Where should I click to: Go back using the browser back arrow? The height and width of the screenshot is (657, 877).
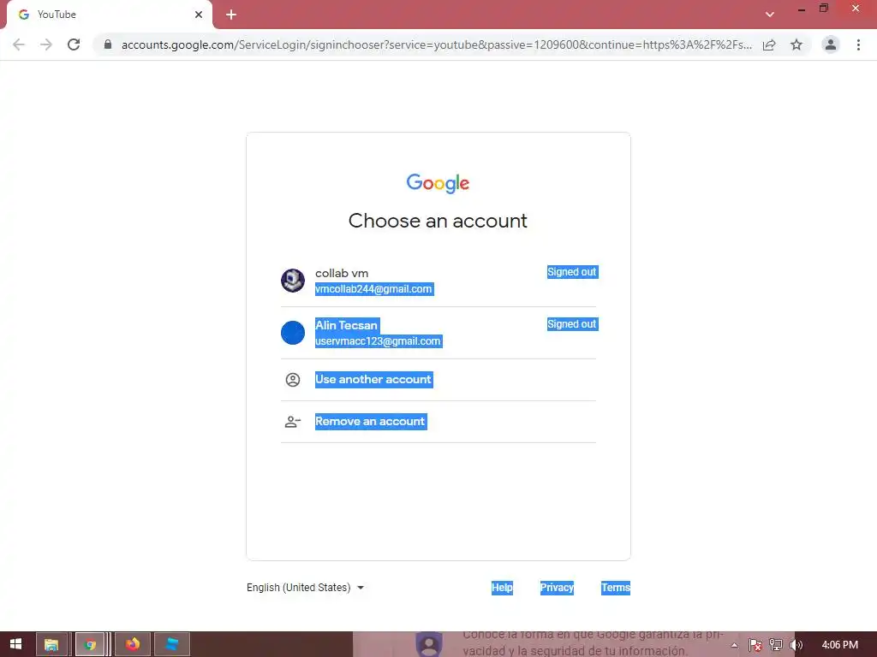(19, 44)
